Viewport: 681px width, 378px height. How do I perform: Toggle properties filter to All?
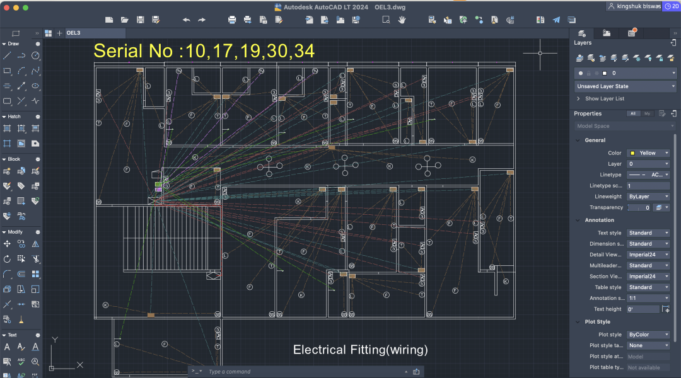pos(633,113)
